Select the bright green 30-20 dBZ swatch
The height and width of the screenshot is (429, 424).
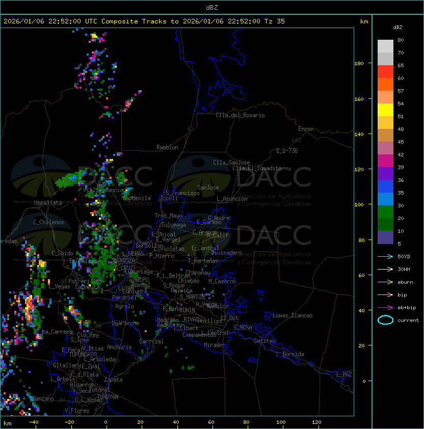click(385, 212)
